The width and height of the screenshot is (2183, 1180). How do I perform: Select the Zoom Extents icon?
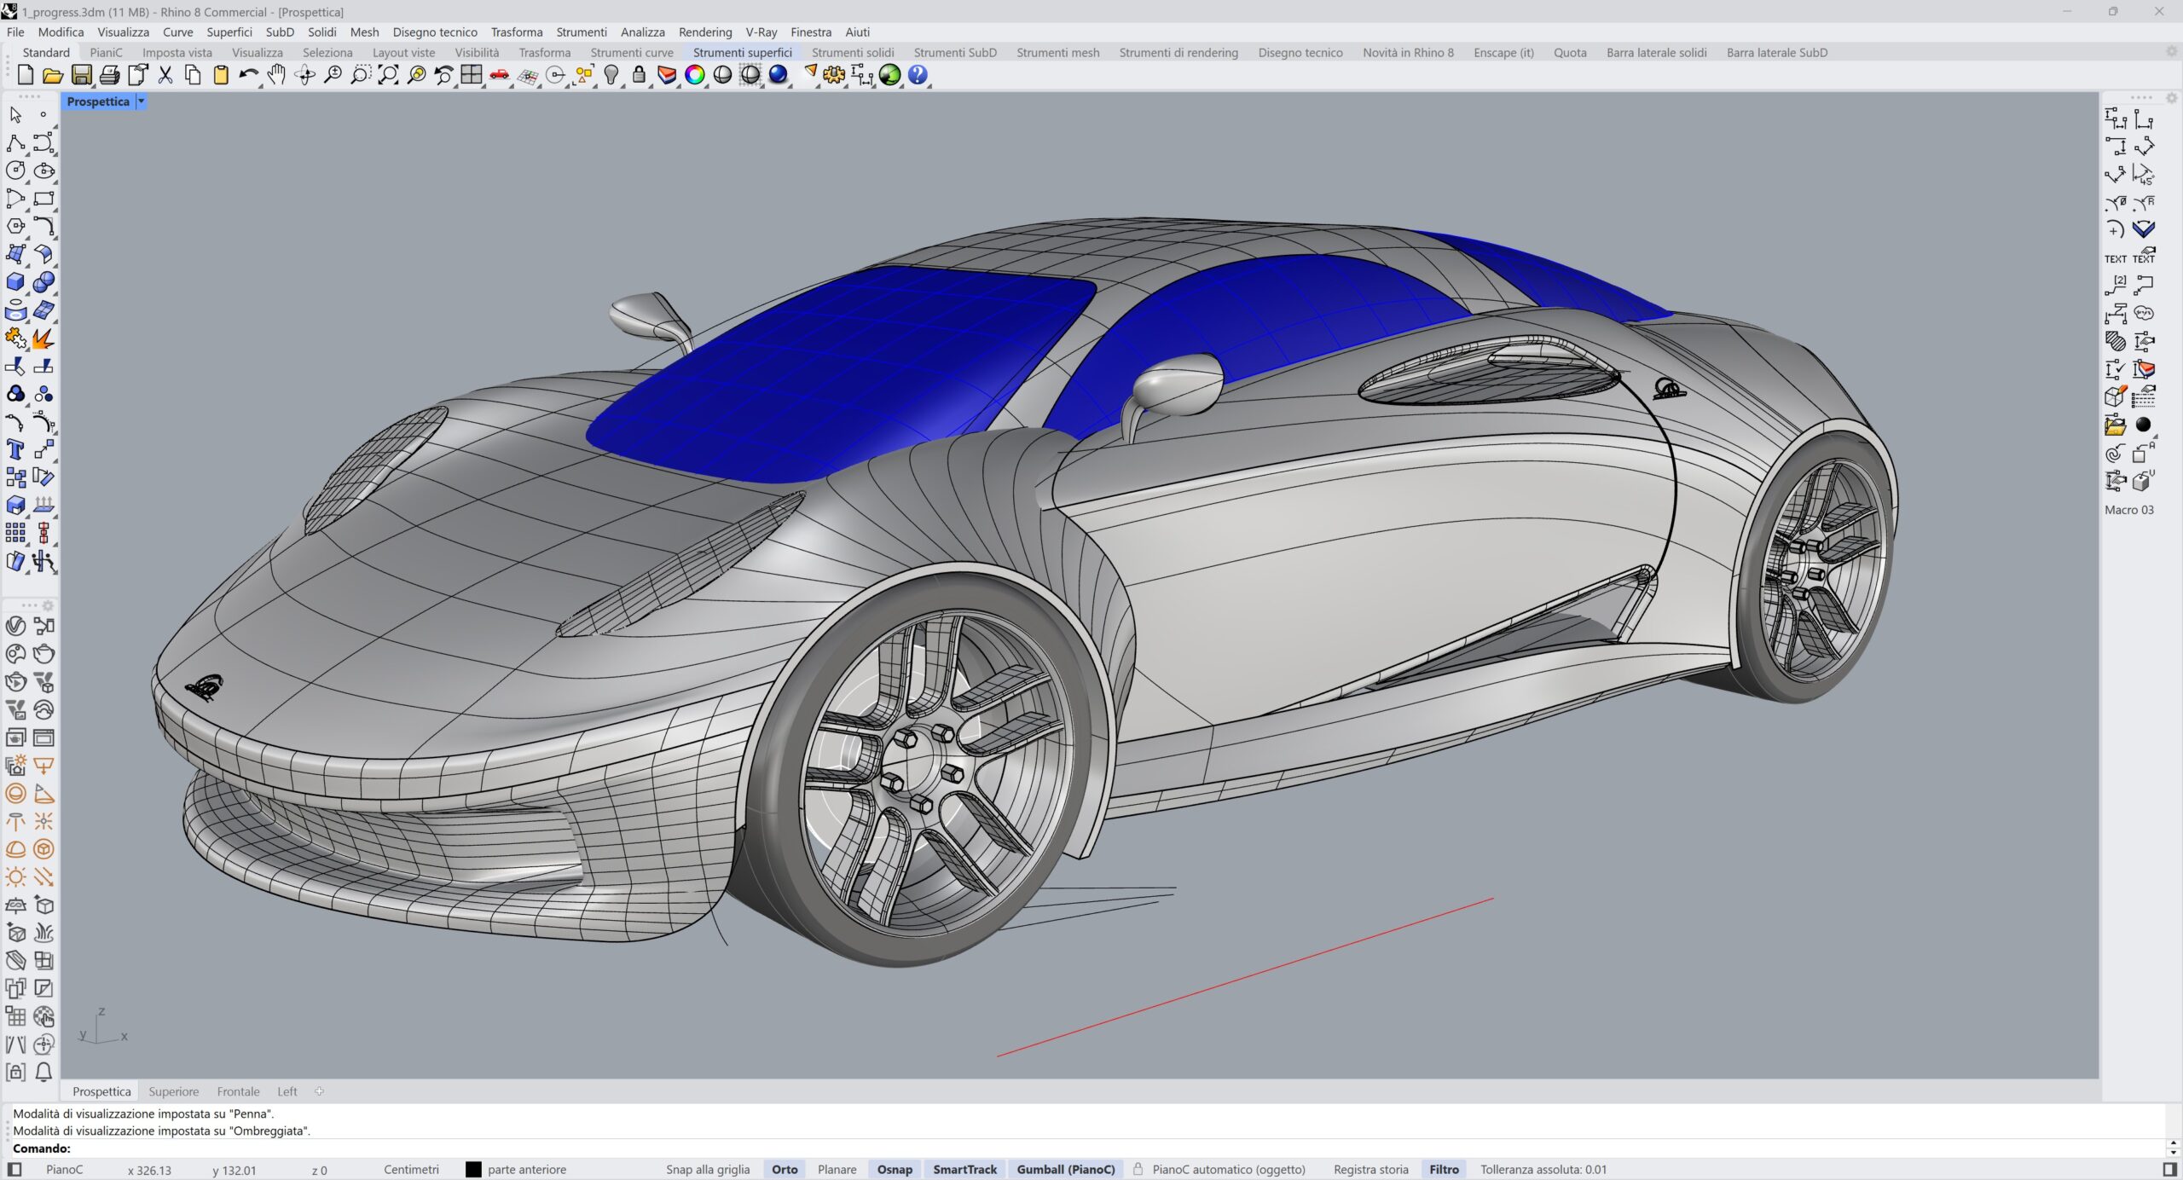point(388,75)
